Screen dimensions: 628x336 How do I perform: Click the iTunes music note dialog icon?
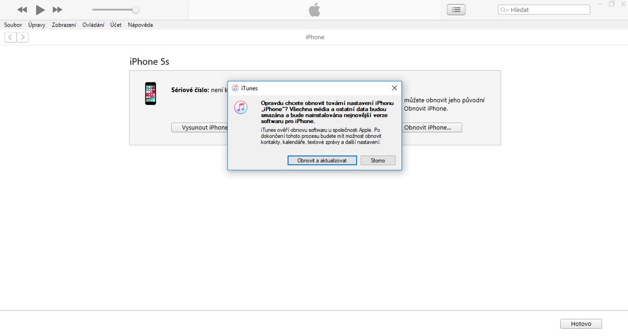point(241,107)
